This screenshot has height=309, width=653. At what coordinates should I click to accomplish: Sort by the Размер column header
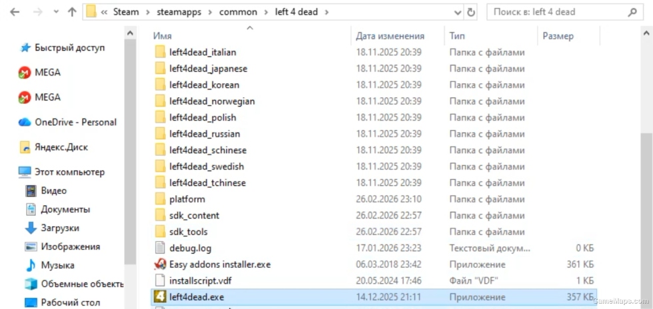(x=558, y=36)
